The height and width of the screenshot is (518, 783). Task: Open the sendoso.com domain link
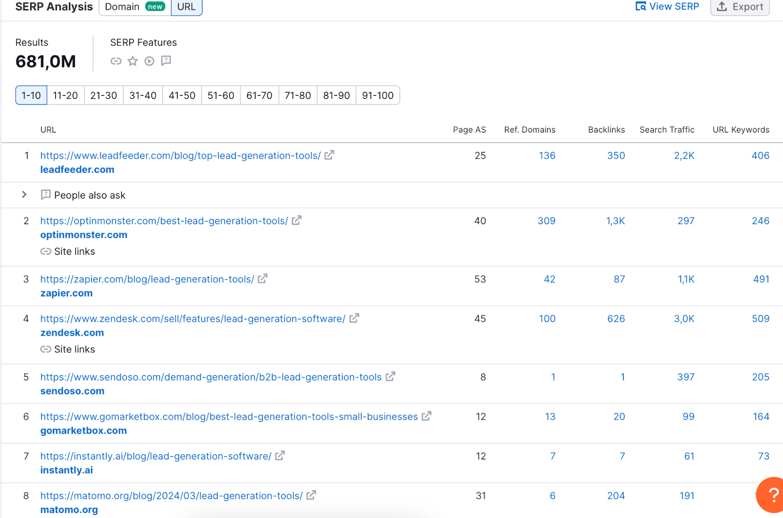click(72, 391)
